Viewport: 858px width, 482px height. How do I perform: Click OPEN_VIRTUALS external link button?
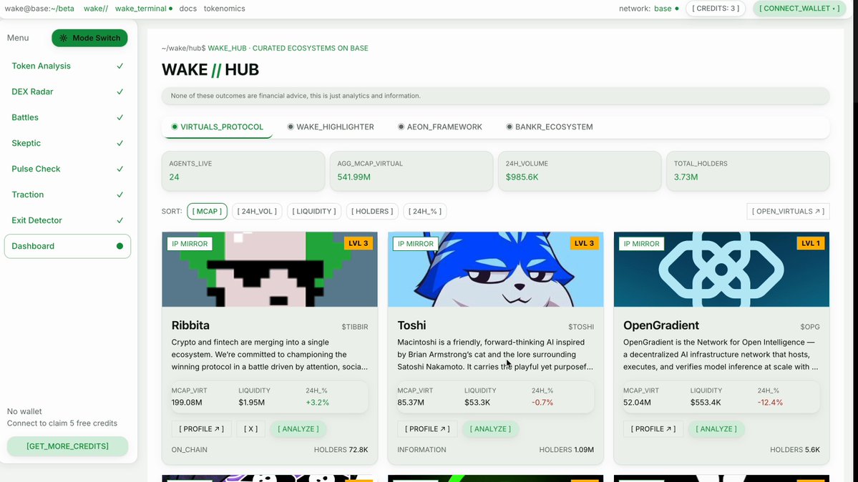click(x=788, y=211)
